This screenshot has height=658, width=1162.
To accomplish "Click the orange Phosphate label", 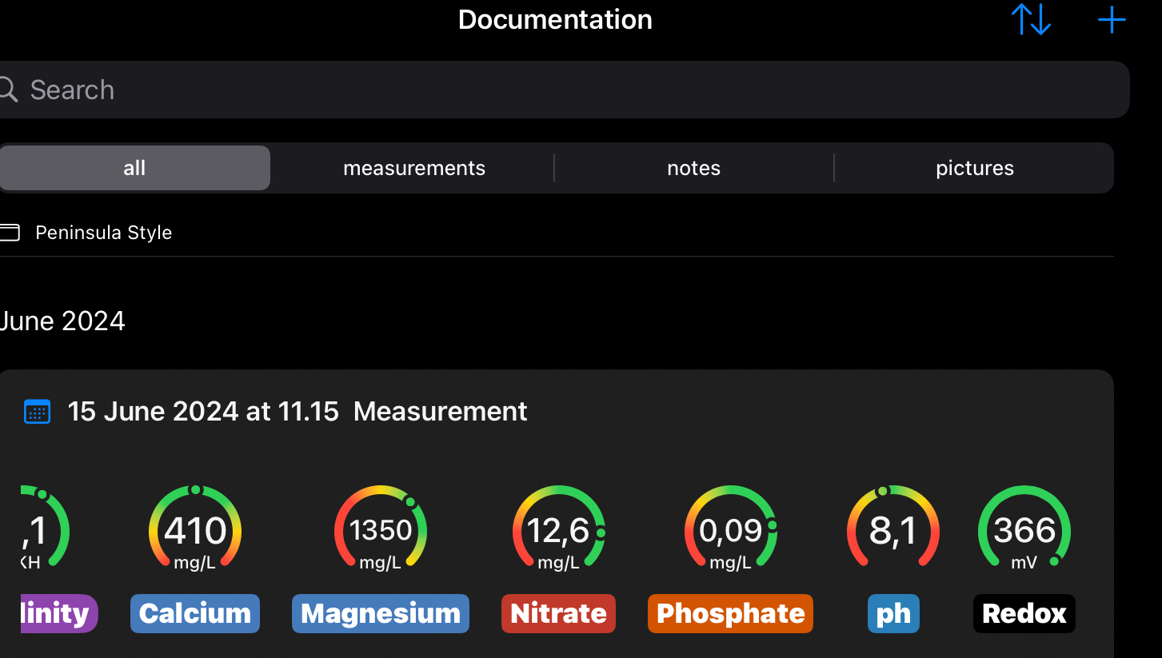I will click(x=730, y=613).
